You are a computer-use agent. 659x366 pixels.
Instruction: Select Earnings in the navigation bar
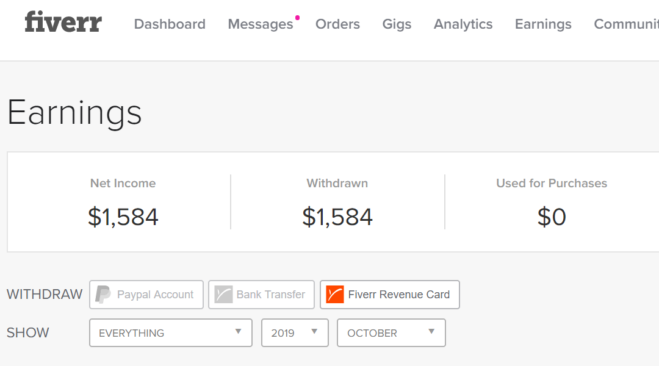point(543,24)
